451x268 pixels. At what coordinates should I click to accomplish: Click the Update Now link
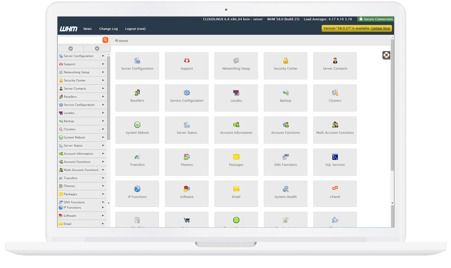click(x=380, y=29)
